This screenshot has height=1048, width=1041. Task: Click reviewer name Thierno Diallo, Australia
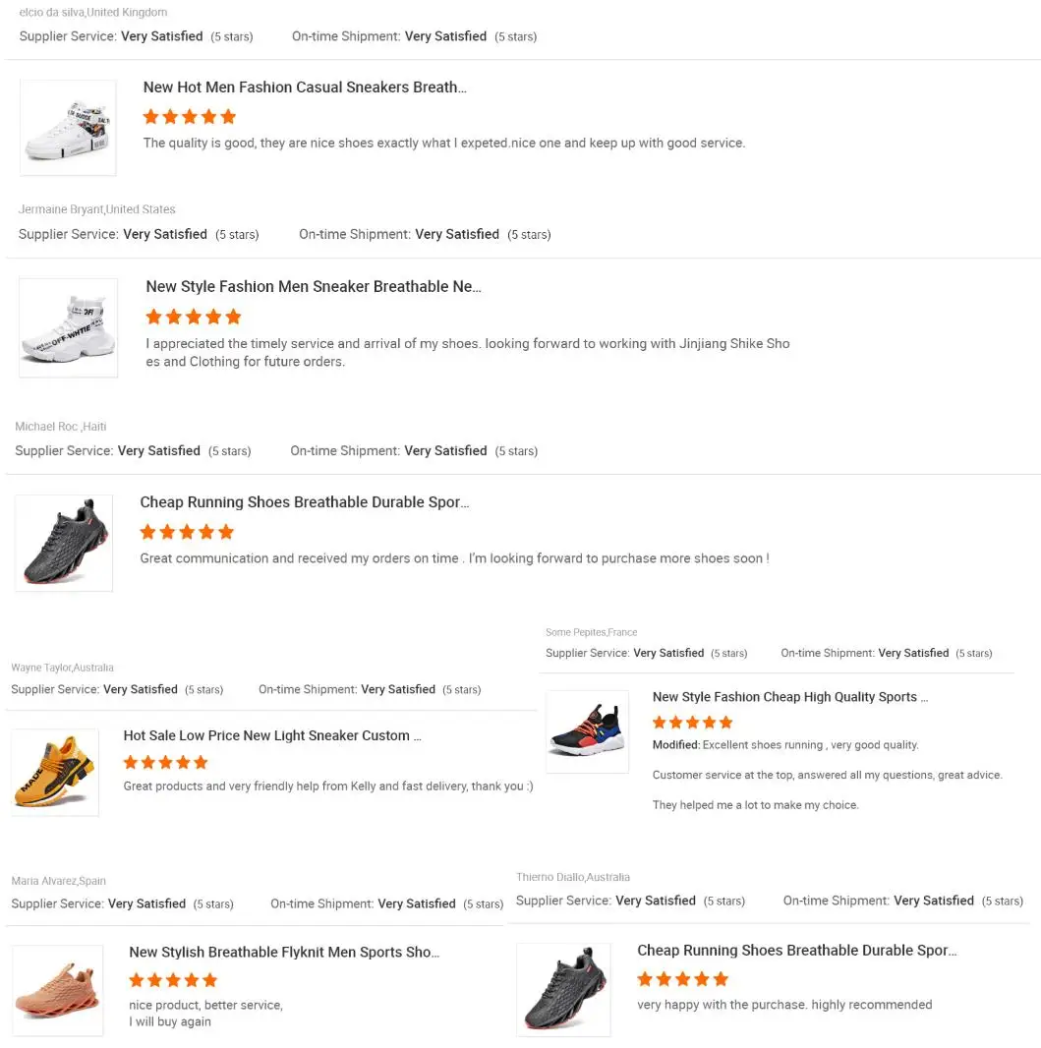click(573, 877)
